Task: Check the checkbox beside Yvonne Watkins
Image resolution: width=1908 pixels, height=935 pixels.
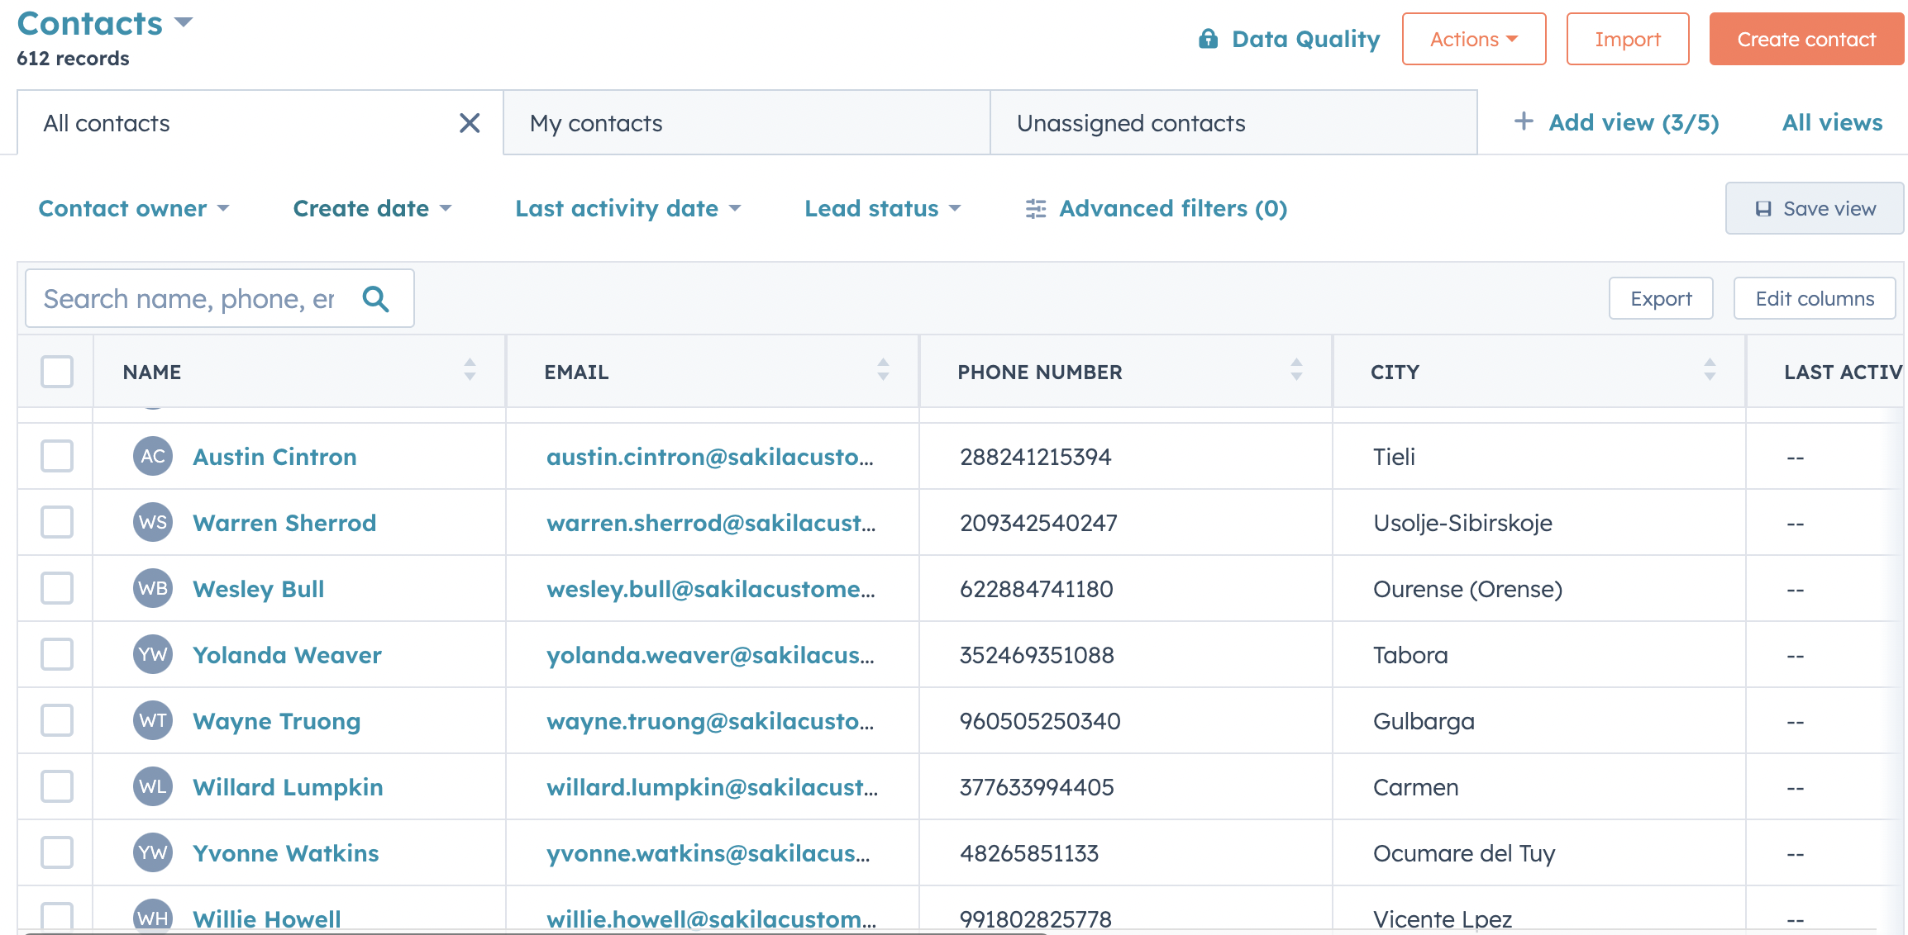Action: click(x=55, y=852)
